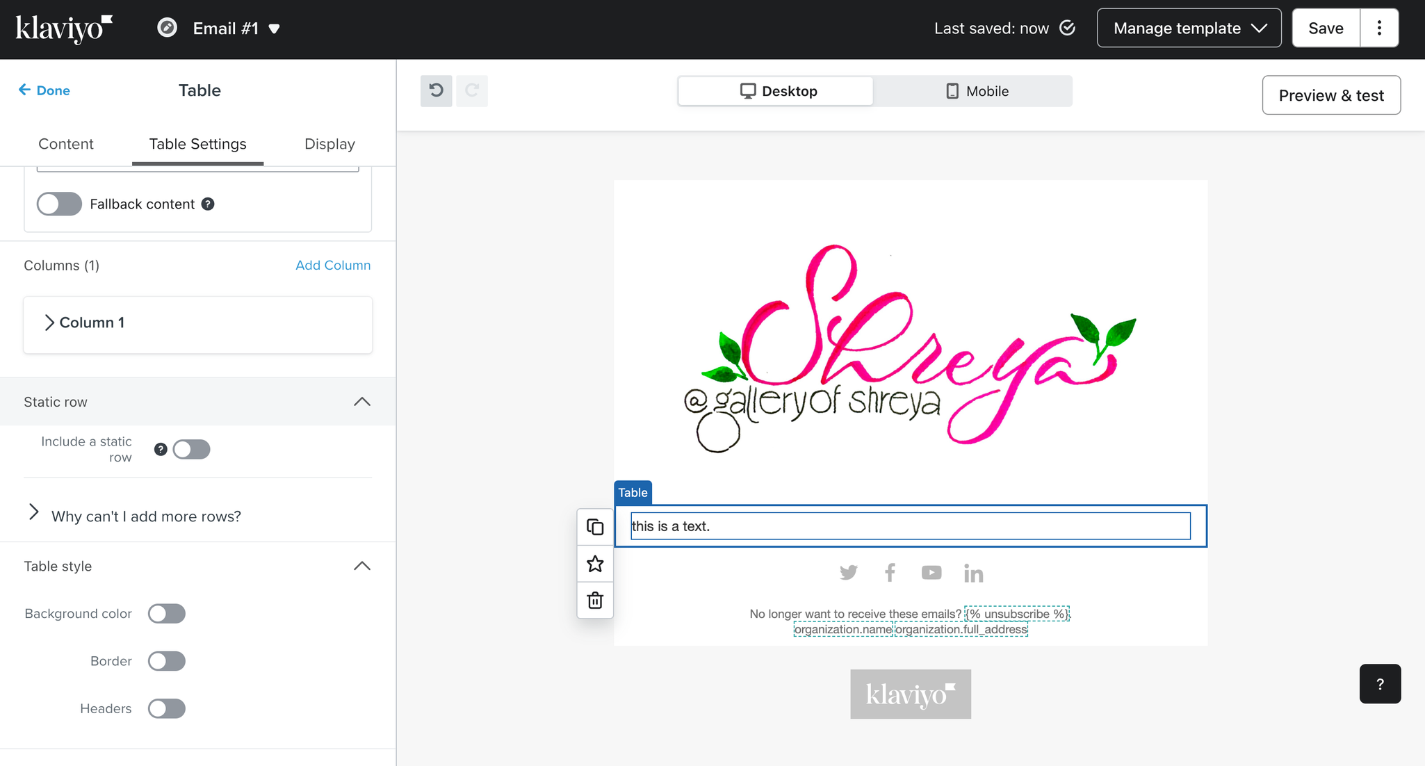This screenshot has width=1425, height=766.
Task: Click the Add Column link
Action: click(x=333, y=265)
